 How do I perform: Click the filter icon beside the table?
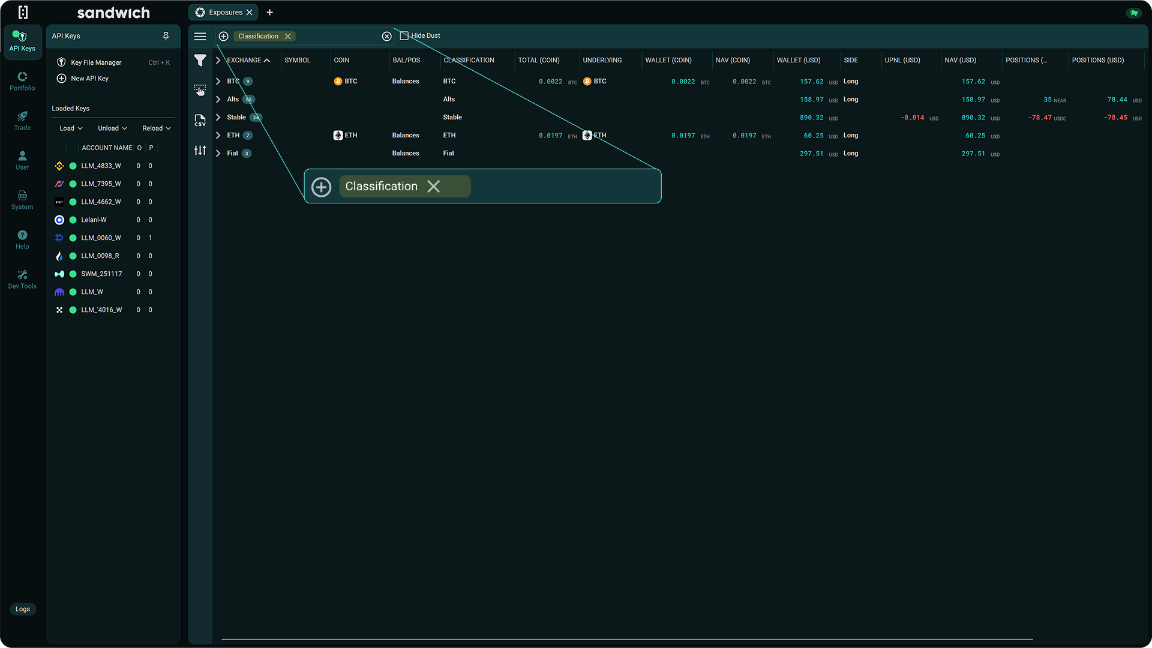point(200,60)
